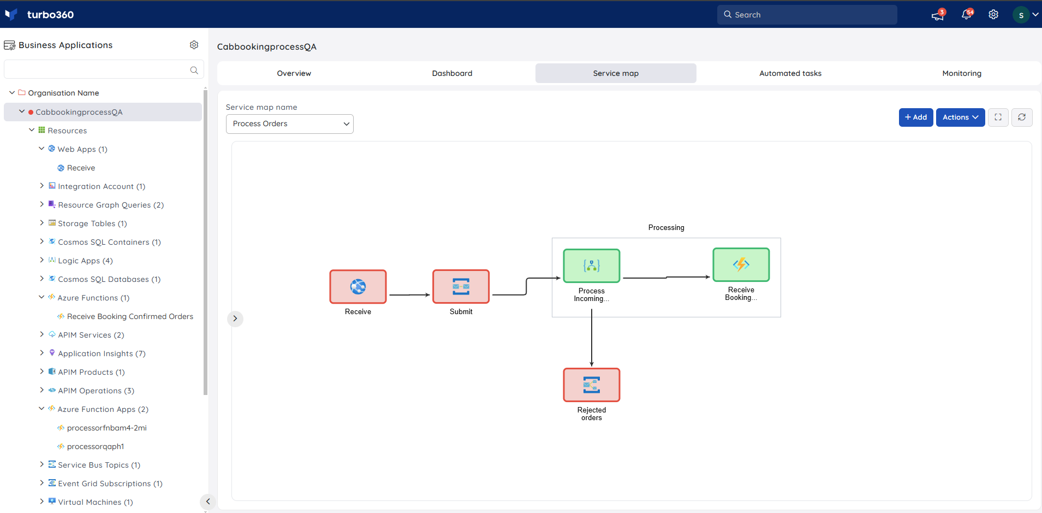Select the Receive web app node
1042x513 pixels.
(358, 287)
